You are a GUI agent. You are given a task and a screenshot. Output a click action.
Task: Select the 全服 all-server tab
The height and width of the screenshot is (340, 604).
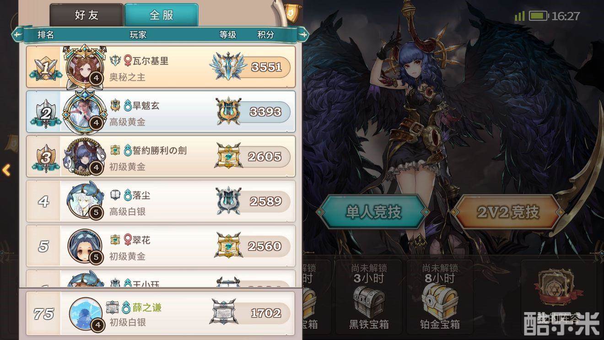point(161,15)
